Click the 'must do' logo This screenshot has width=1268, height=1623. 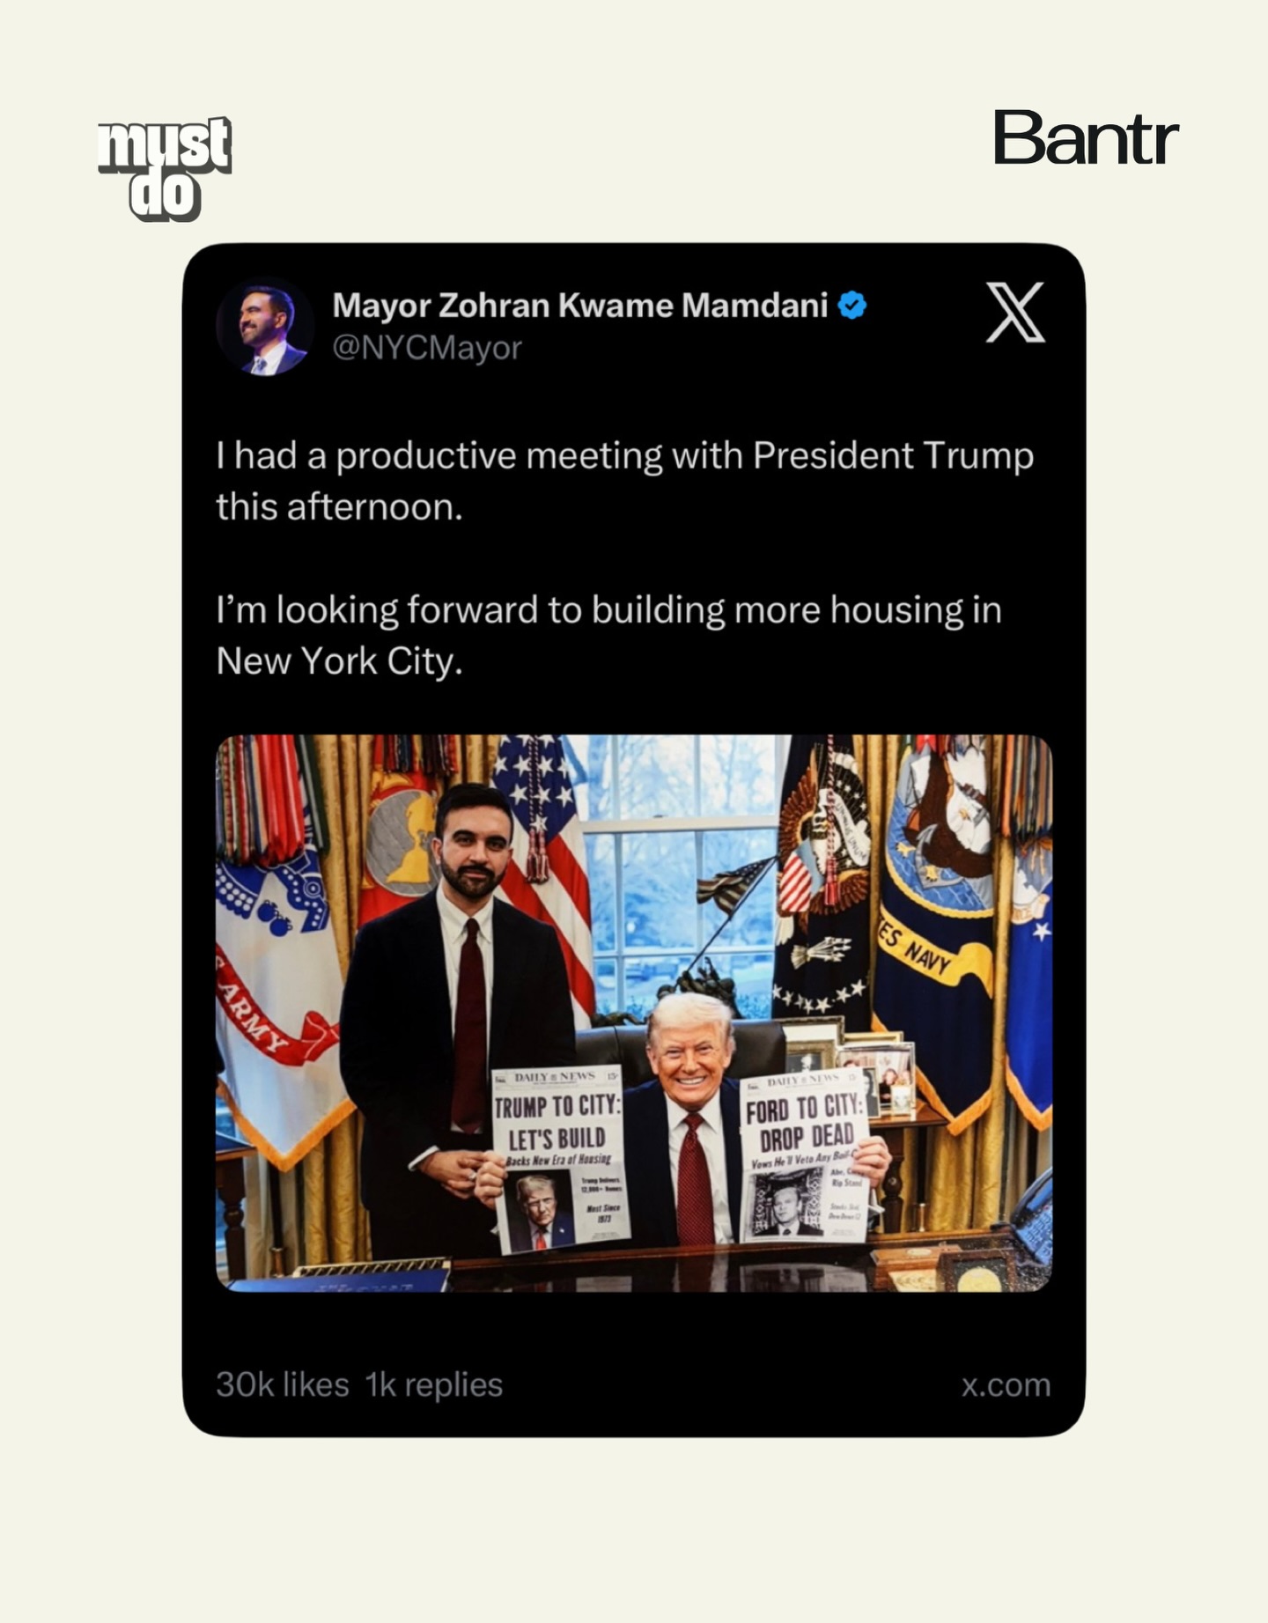(165, 167)
